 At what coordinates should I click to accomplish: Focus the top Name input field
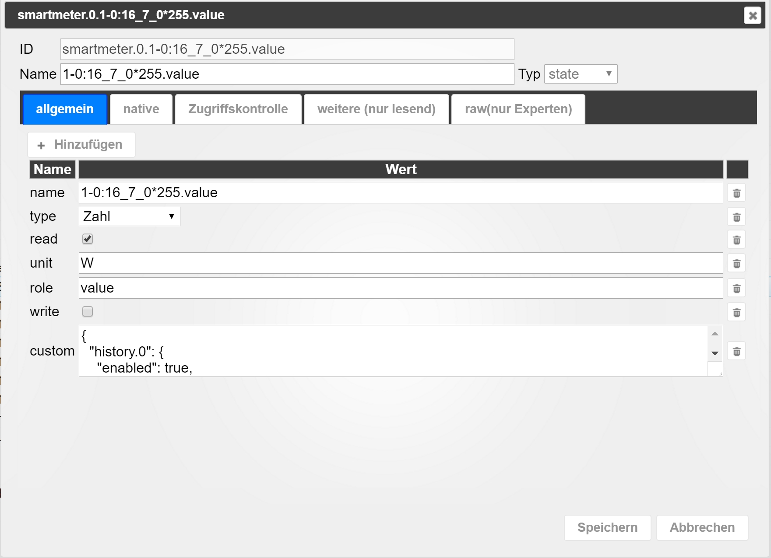click(x=287, y=74)
